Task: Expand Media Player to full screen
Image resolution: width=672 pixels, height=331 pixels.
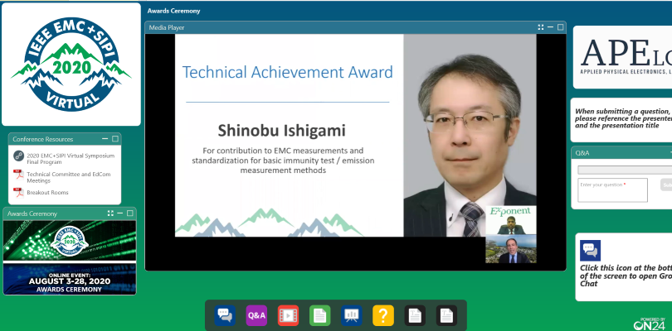Action: point(541,27)
